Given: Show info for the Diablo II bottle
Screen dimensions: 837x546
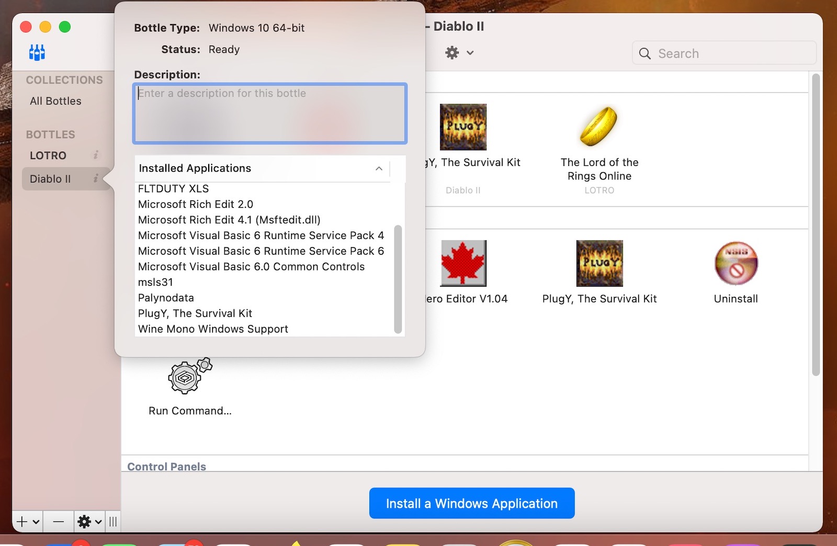Looking at the screenshot, I should pyautogui.click(x=96, y=179).
